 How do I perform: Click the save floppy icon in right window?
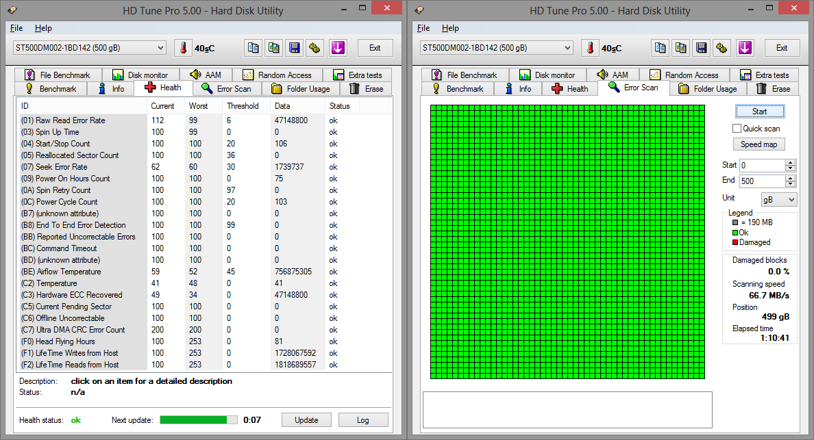(x=702, y=48)
